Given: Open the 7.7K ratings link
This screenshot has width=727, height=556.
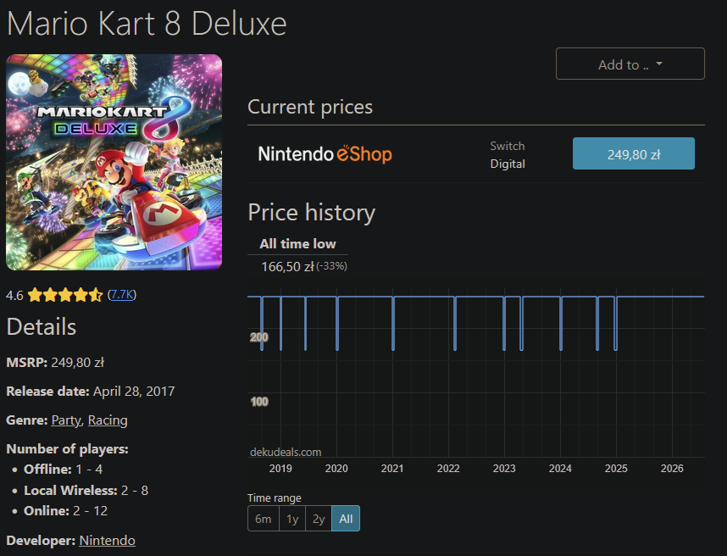Looking at the screenshot, I should pos(122,294).
